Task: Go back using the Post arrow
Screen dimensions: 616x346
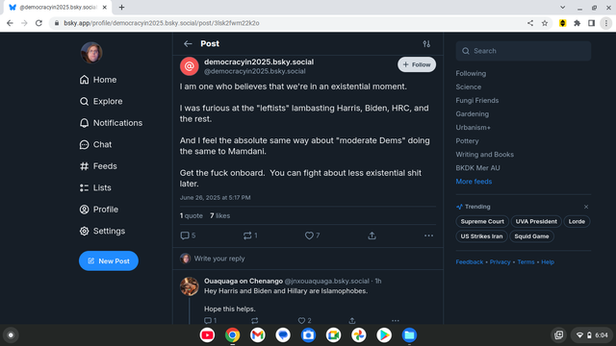Action: point(188,43)
